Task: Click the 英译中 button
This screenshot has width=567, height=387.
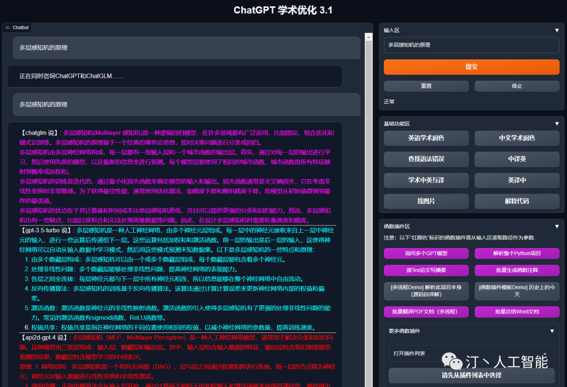Action: pyautogui.click(x=517, y=180)
